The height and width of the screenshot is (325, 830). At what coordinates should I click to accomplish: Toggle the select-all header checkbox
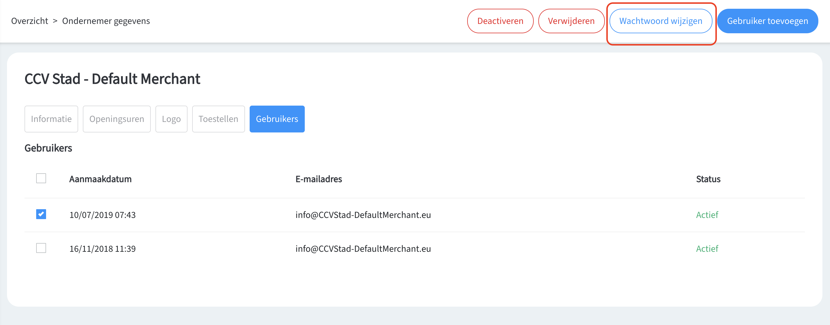(41, 178)
